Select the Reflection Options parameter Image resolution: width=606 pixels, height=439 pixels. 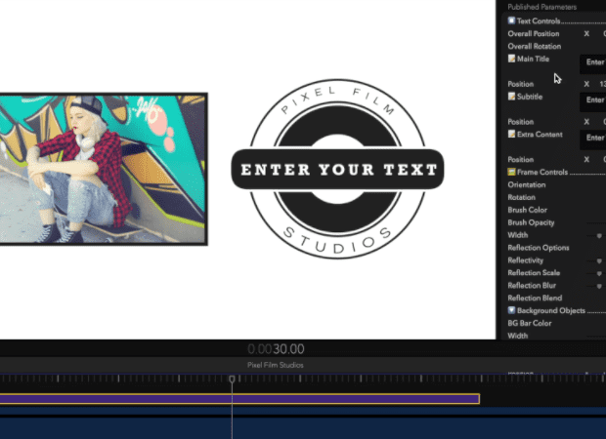click(539, 248)
